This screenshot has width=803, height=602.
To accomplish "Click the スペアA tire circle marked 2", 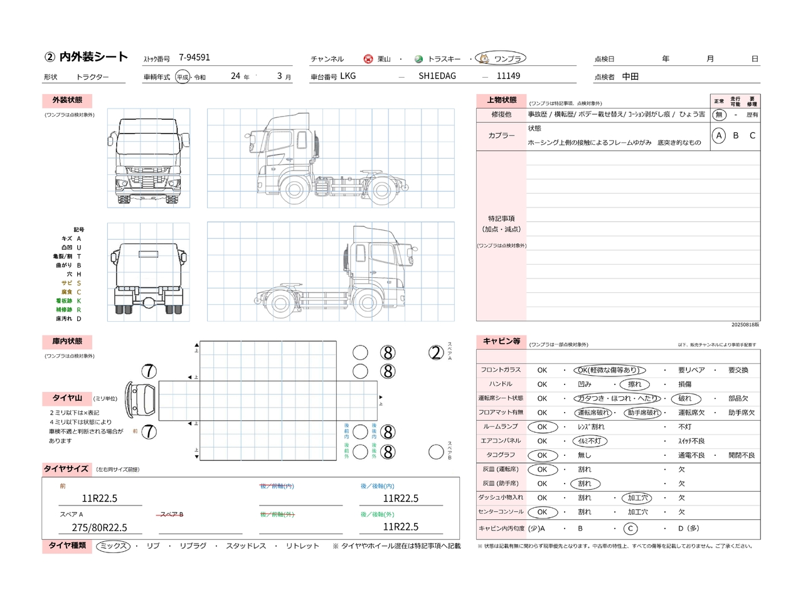I will click(x=436, y=353).
